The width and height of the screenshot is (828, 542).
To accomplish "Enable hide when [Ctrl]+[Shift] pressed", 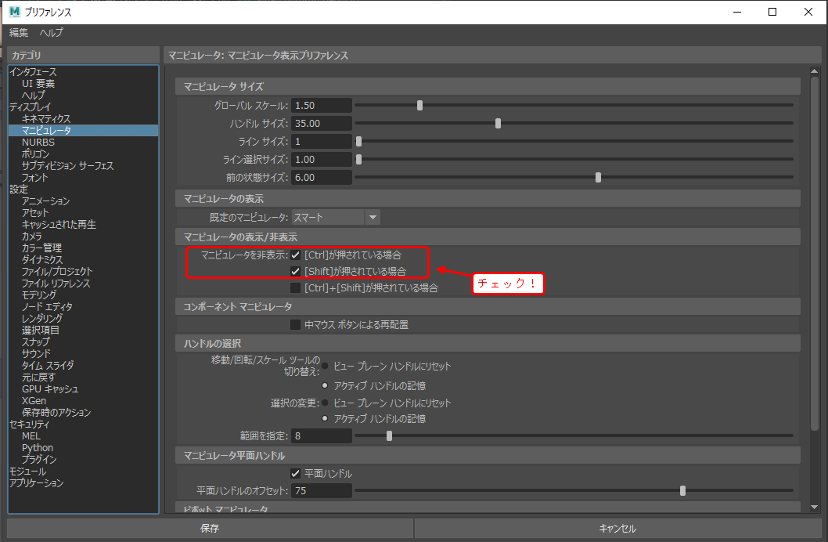I will pos(296,288).
